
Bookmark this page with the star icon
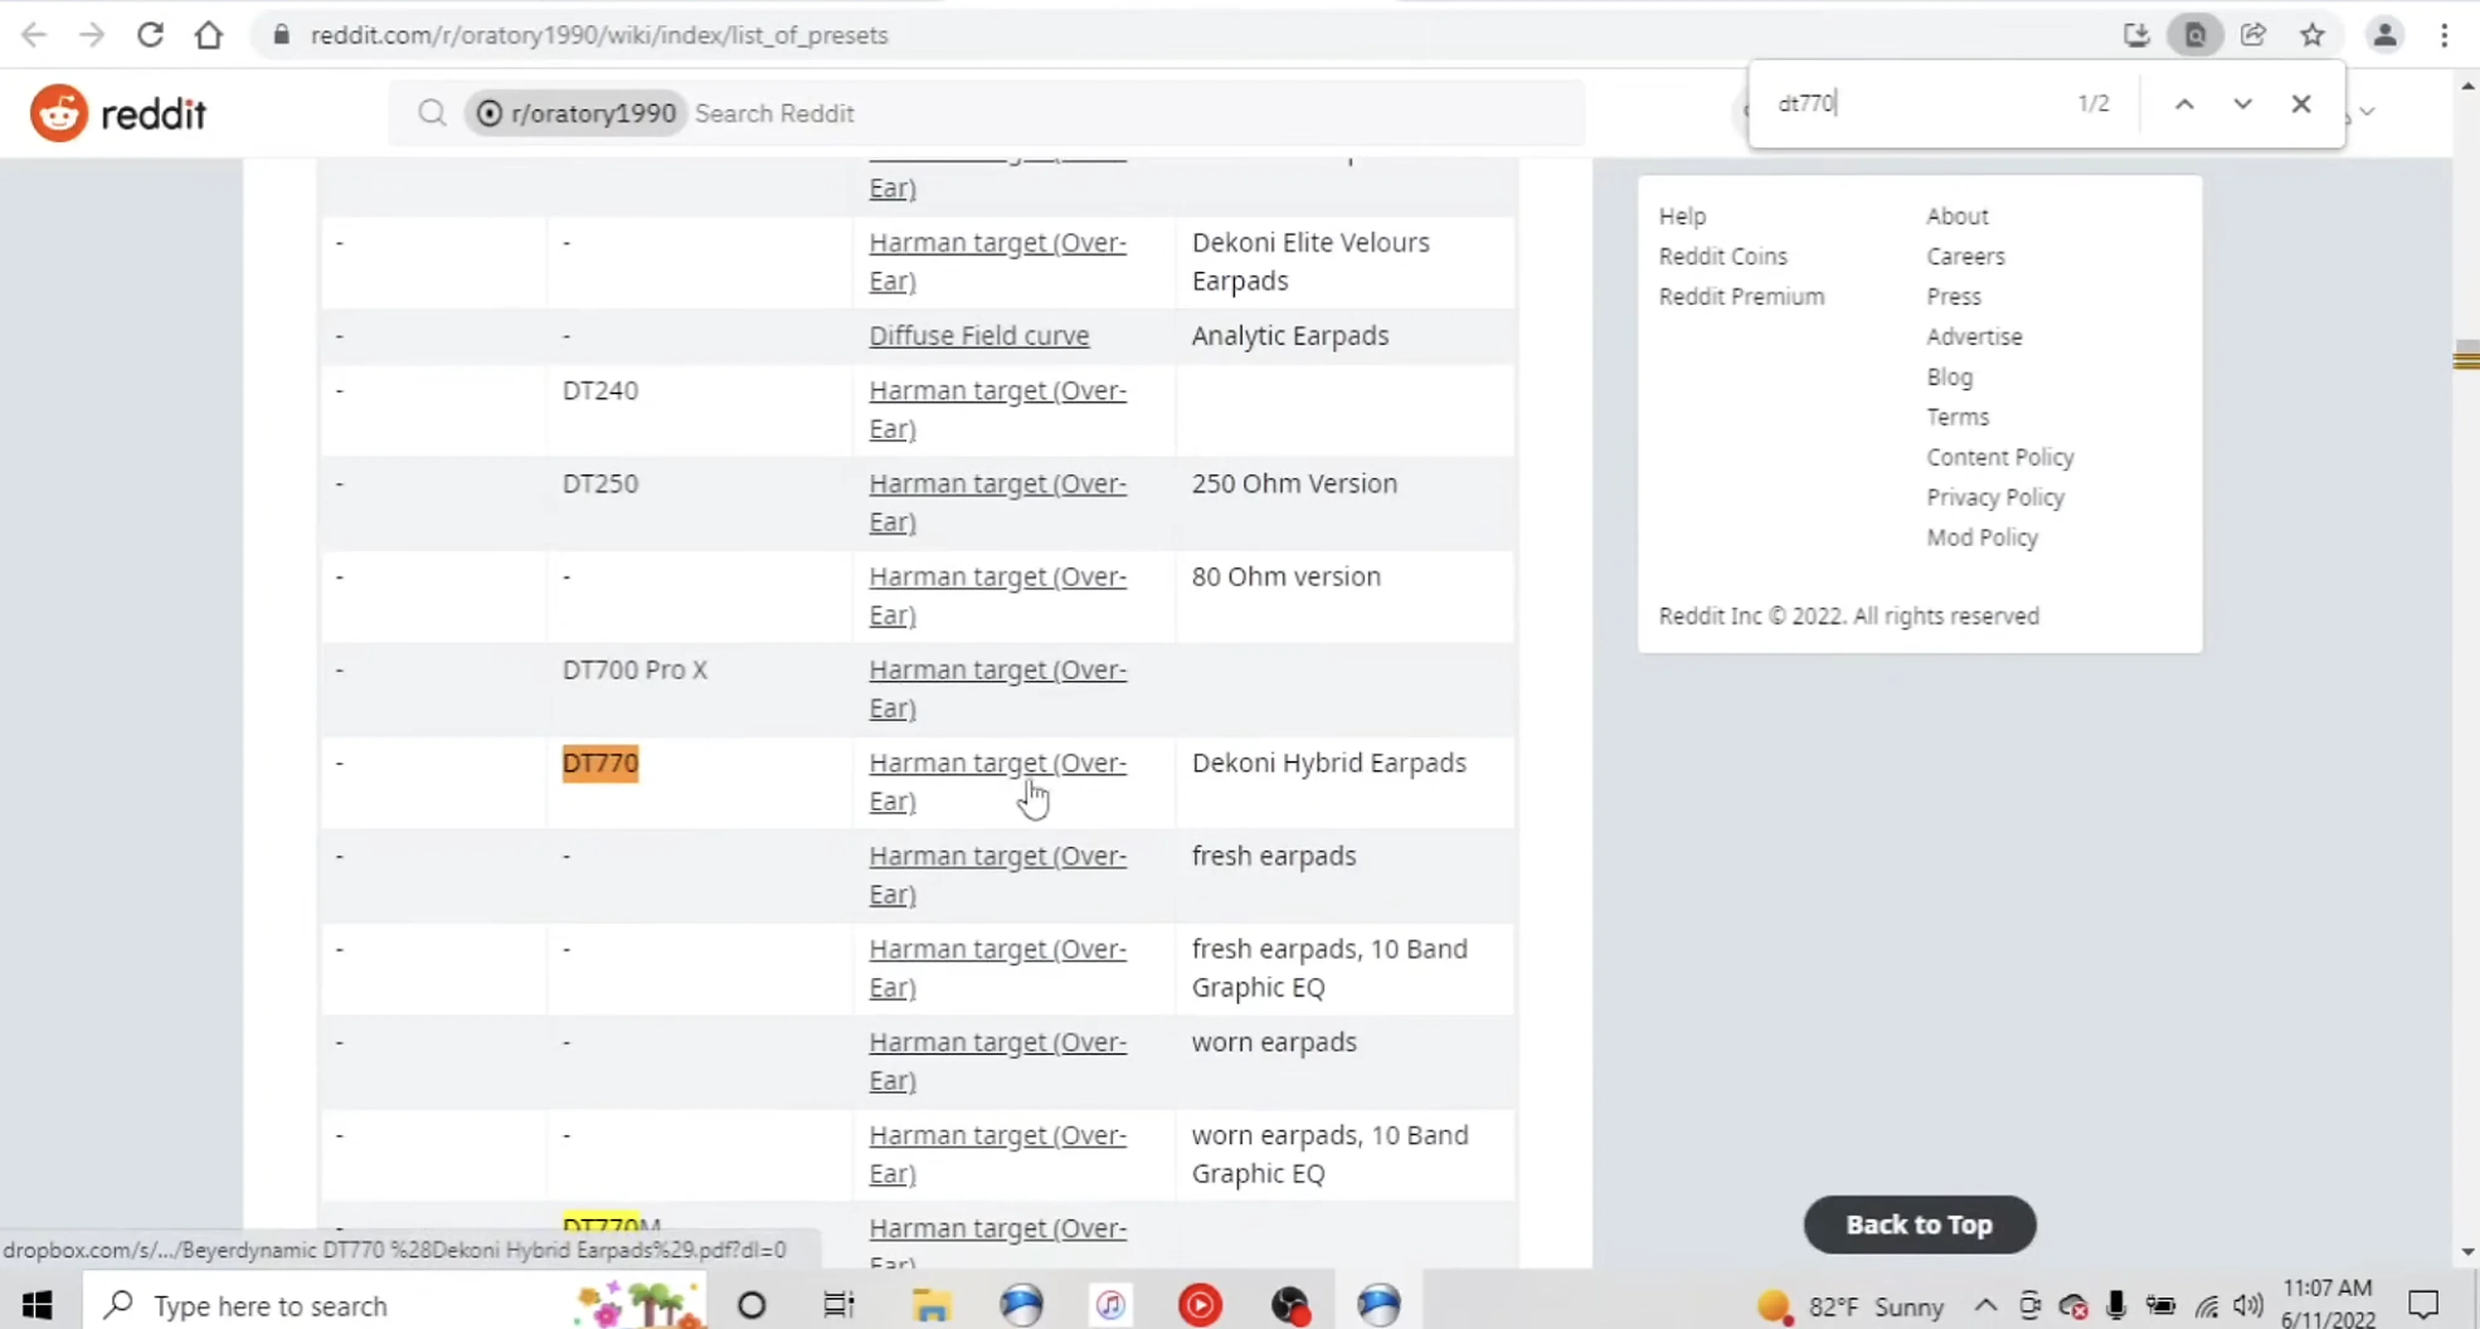(2313, 36)
